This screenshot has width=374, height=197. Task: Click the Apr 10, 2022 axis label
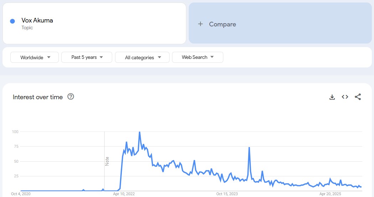[x=124, y=194]
